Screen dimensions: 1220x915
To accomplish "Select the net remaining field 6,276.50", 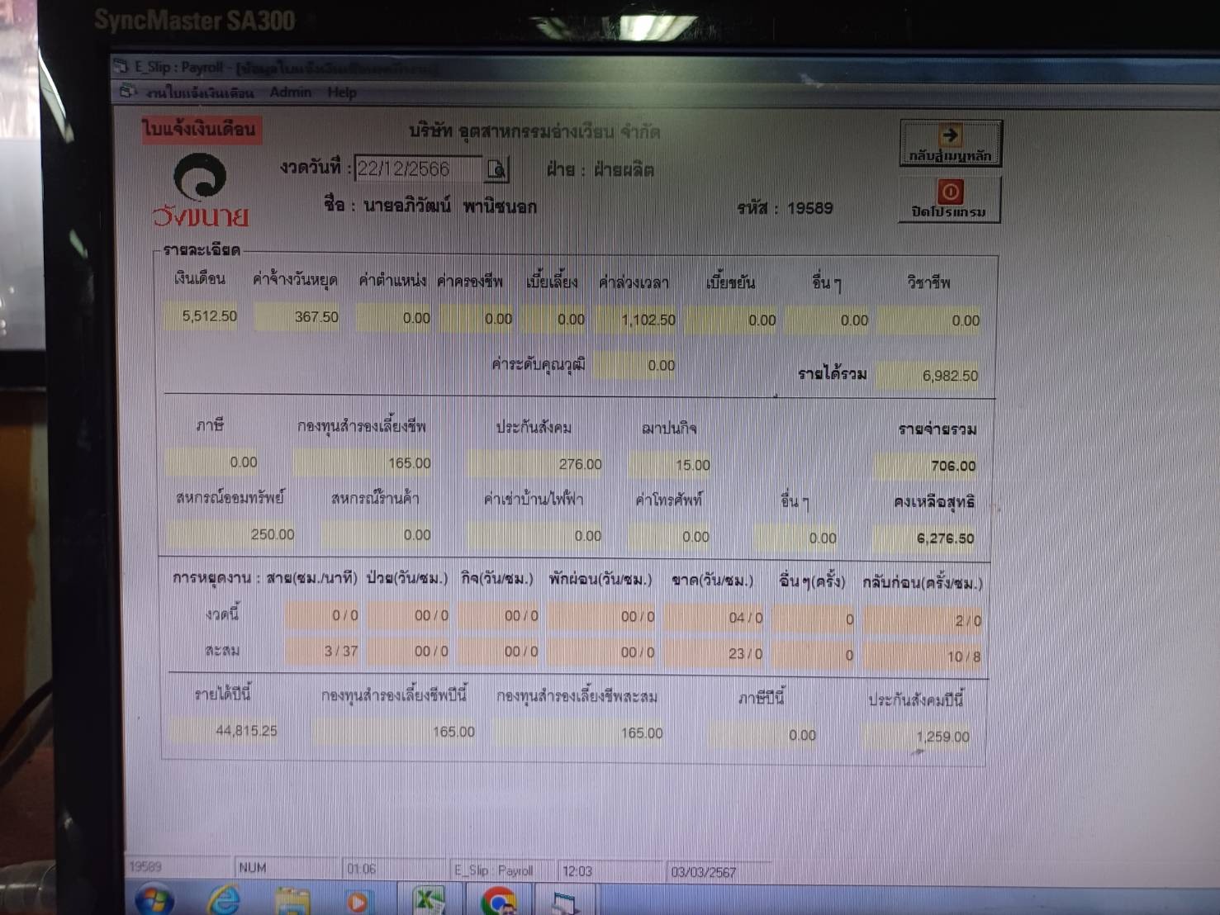I will click(927, 538).
